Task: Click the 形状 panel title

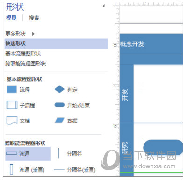Action: pyautogui.click(x=15, y=7)
